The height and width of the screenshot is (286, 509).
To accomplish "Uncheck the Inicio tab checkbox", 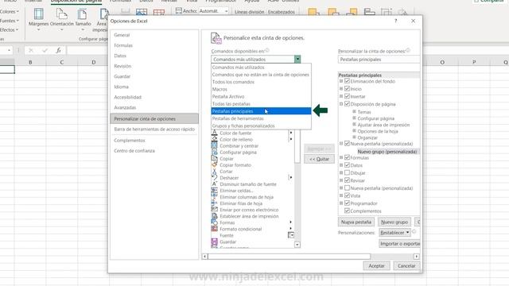I will click(347, 88).
